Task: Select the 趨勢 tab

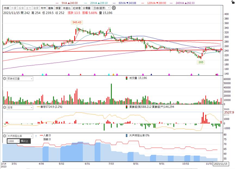Action: tap(51, 8)
